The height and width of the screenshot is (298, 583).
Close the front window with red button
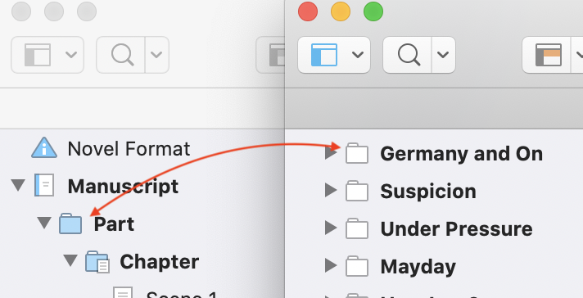click(308, 11)
